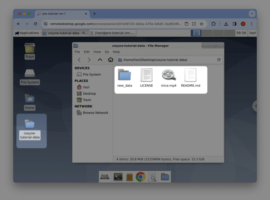270x200 pixels.
Task: Select the Home desktop icon
Action: (x=30, y=102)
